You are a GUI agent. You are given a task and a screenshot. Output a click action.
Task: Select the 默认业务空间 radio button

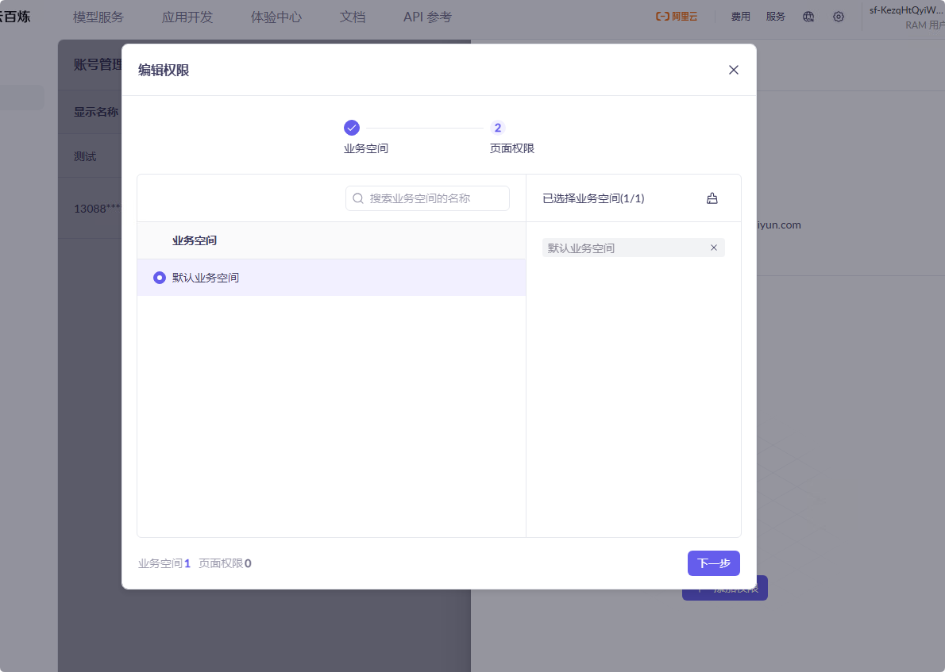pyautogui.click(x=159, y=277)
